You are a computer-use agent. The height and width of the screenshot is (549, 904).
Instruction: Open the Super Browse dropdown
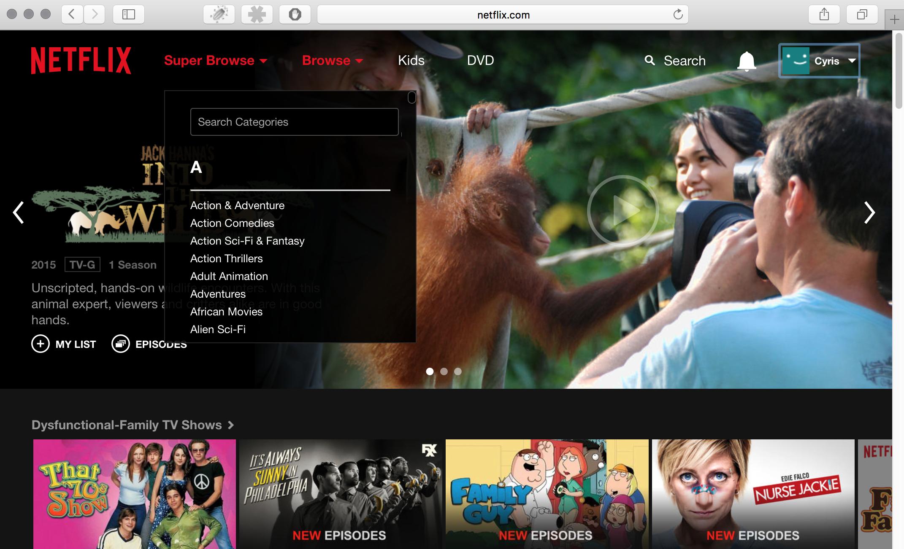(216, 61)
